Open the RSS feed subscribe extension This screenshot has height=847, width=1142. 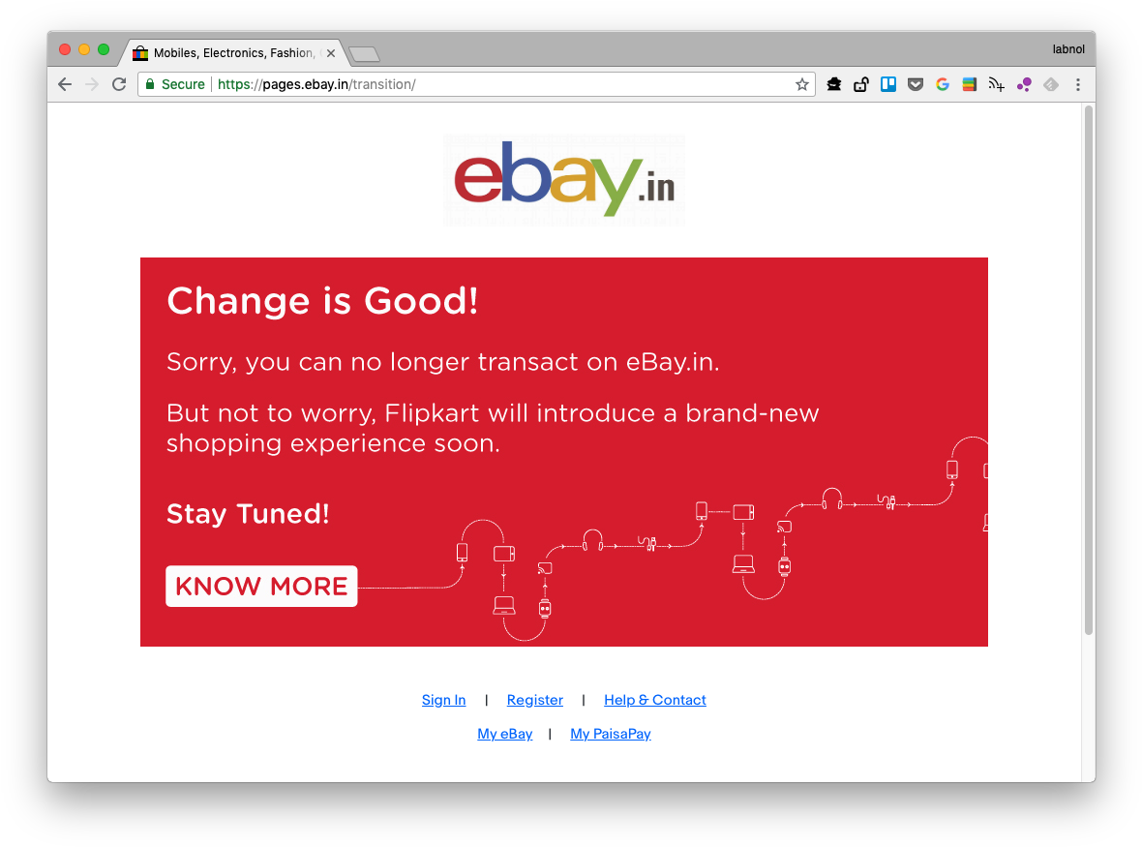996,84
